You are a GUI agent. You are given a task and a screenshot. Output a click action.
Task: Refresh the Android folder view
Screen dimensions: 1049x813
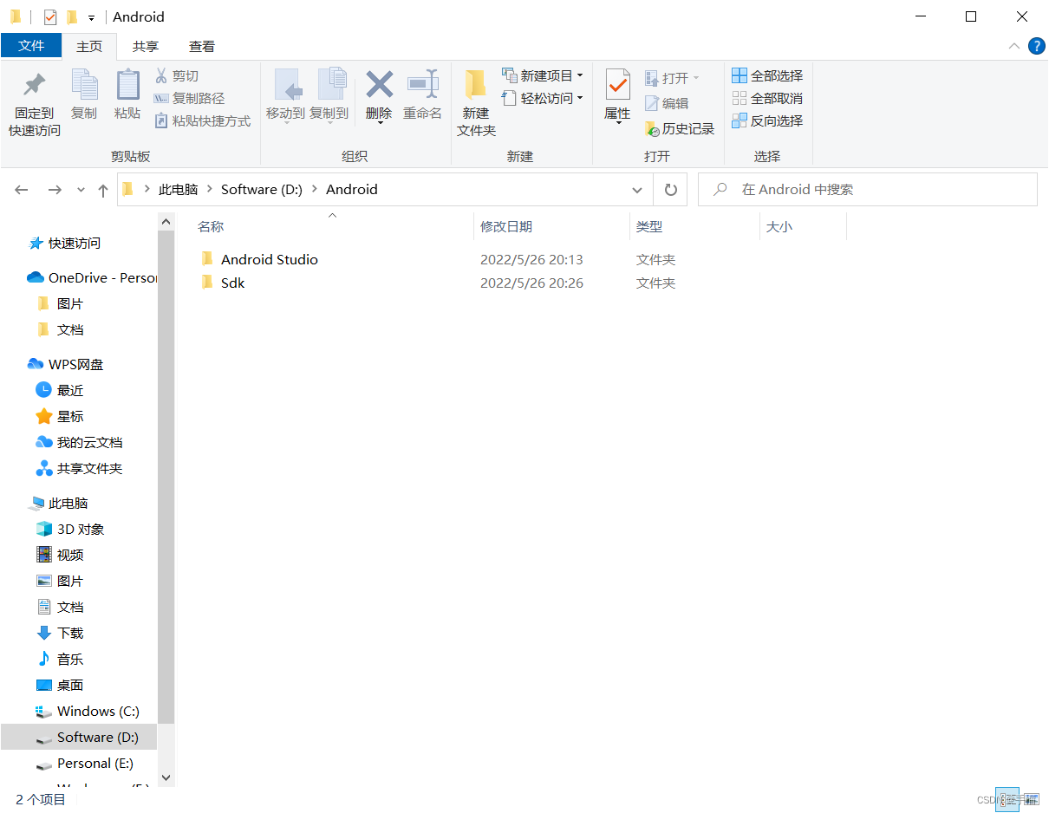(670, 190)
